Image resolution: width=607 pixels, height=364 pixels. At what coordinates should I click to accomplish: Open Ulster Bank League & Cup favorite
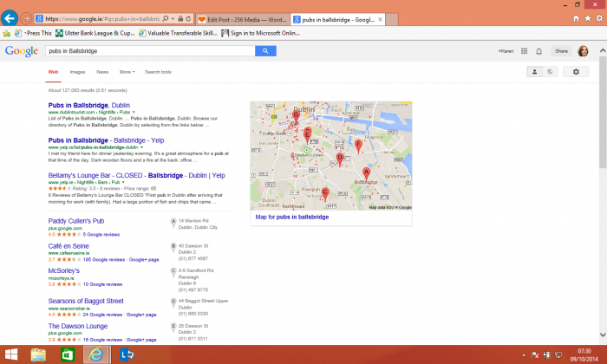point(95,33)
